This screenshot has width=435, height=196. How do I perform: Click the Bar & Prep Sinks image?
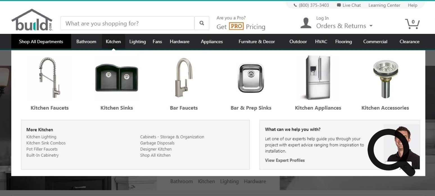click(x=251, y=78)
